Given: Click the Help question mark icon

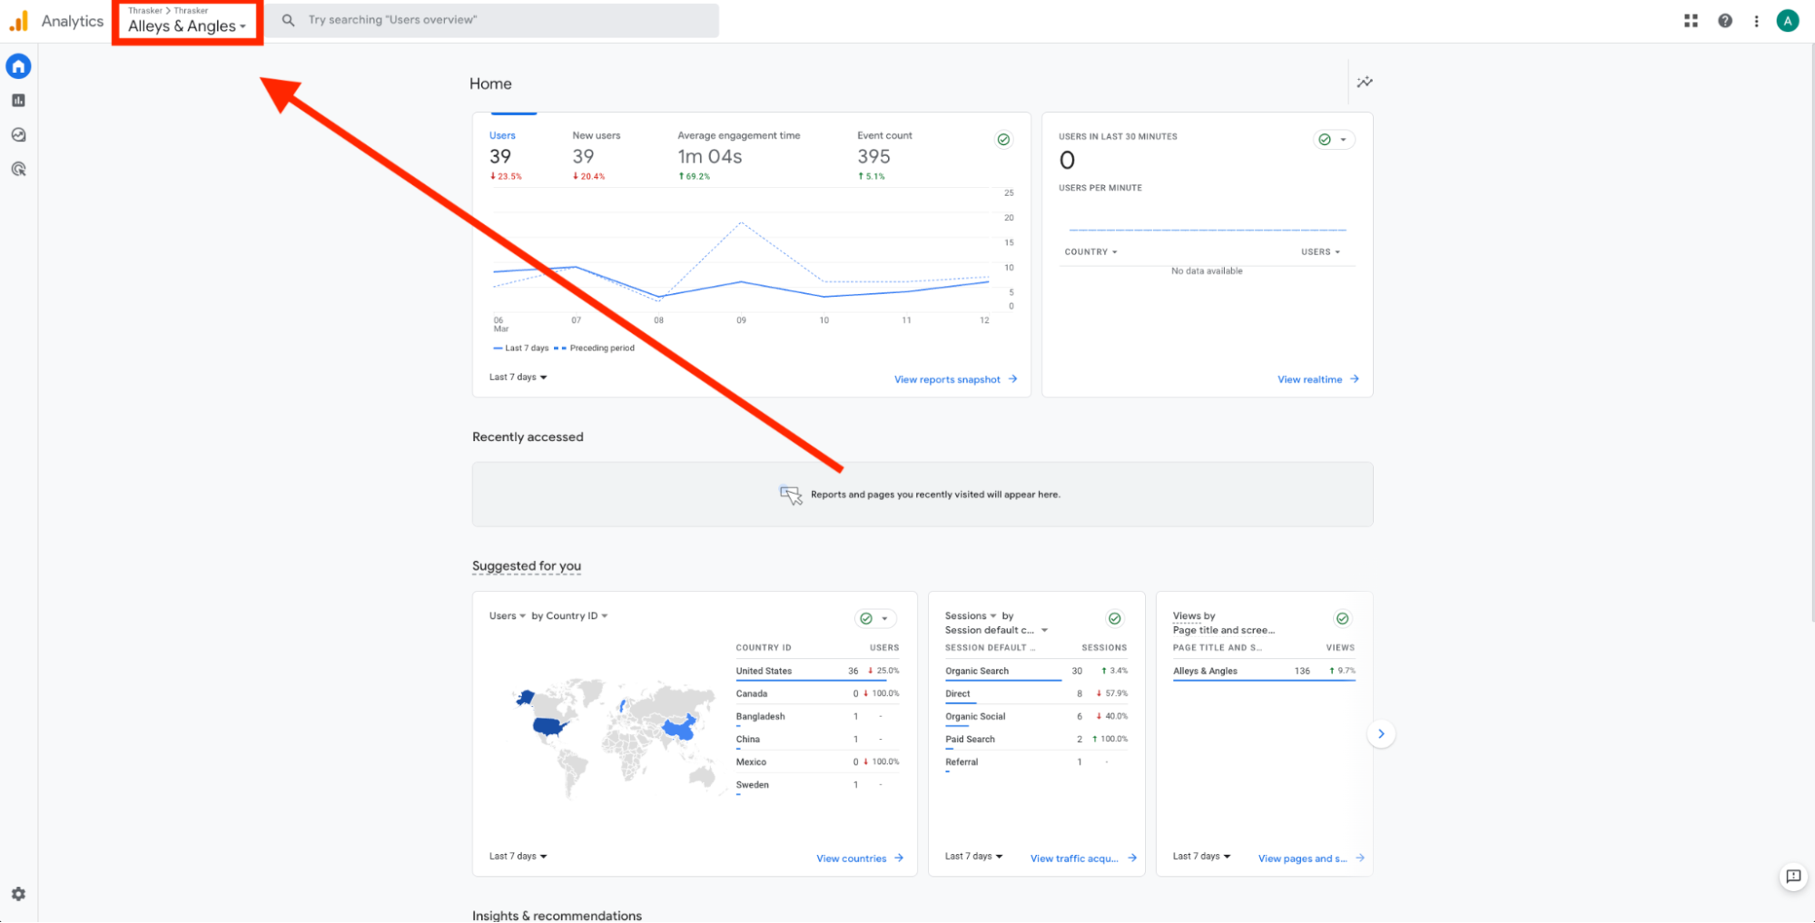Looking at the screenshot, I should (x=1725, y=21).
